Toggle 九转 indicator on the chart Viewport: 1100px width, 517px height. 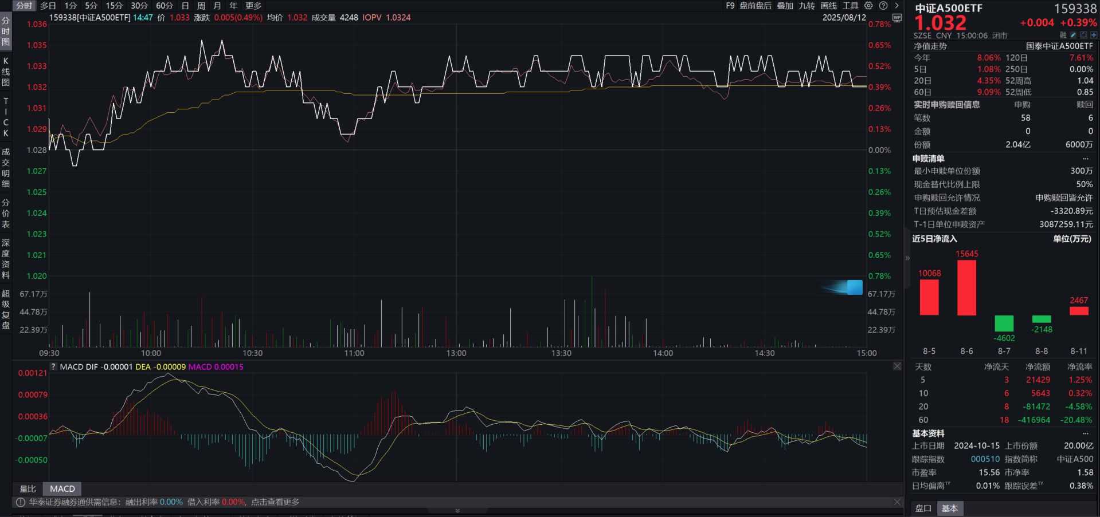point(807,6)
